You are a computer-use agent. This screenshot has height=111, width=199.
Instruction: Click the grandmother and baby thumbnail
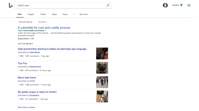pos(102,53)
